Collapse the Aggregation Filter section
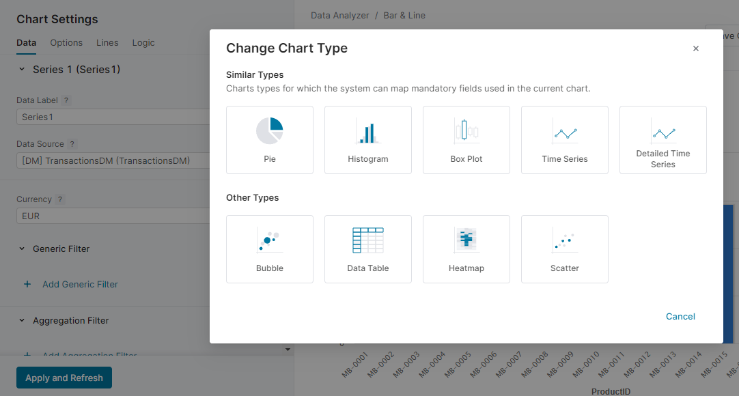Viewport: 739px width, 396px height. tap(22, 321)
